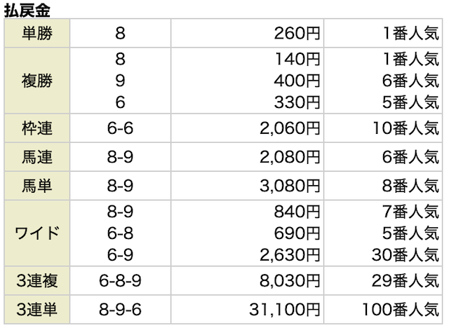The height and width of the screenshot is (328, 449).
Task: Click the 3連単 row header cell
Action: click(37, 309)
